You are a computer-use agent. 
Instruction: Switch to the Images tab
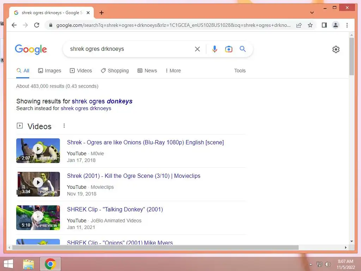click(49, 71)
